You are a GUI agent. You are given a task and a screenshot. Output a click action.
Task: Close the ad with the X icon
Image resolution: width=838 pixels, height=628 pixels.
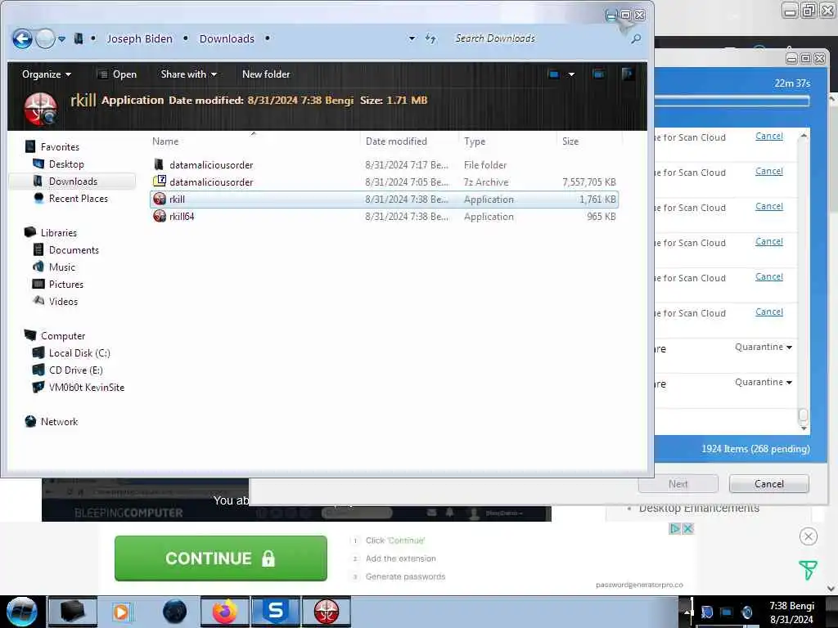tap(687, 529)
